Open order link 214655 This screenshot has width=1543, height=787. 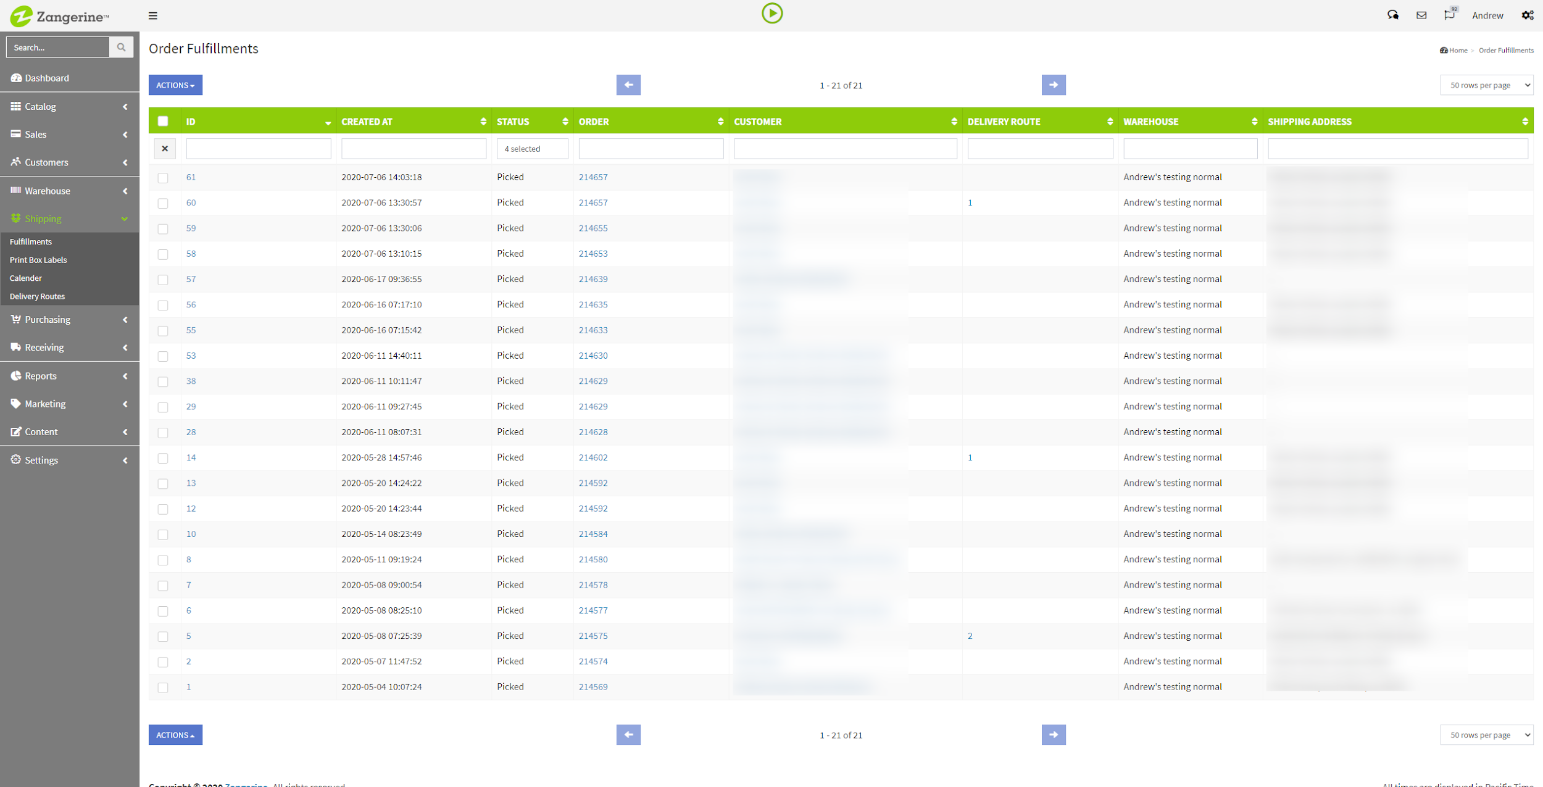point(593,228)
